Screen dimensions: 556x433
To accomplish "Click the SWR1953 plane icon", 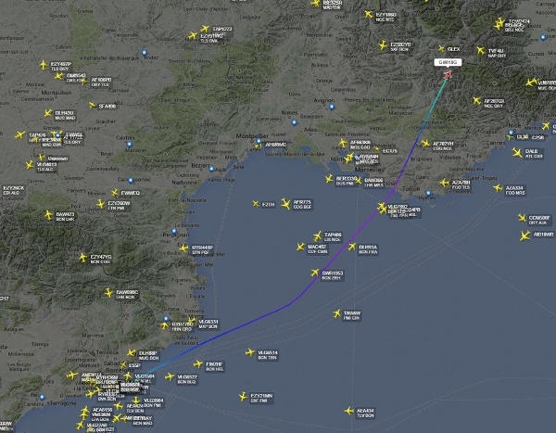I will pyautogui.click(x=315, y=273).
